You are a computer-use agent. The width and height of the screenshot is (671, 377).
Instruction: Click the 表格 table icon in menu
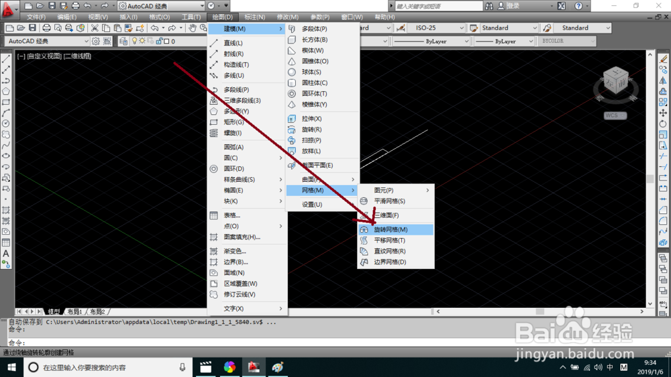(x=214, y=215)
